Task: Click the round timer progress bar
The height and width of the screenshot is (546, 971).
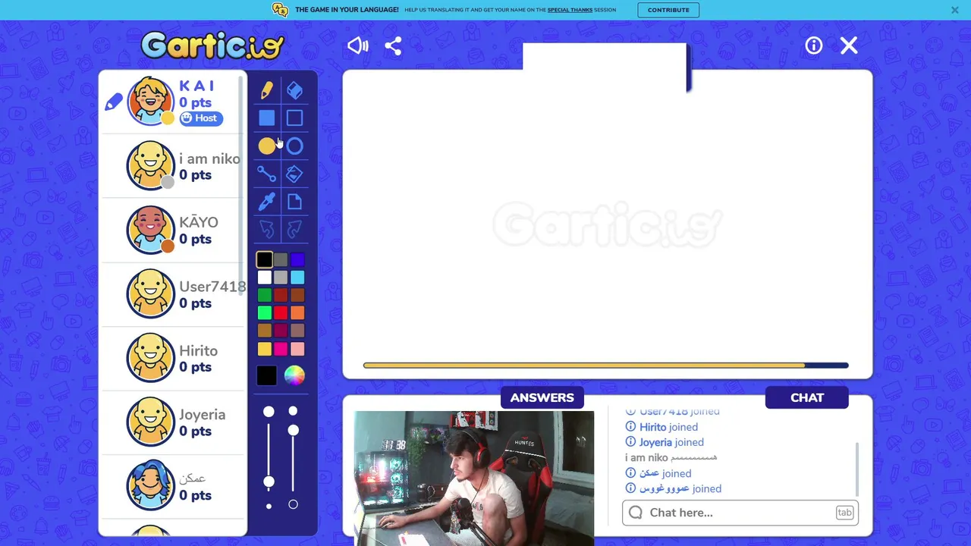Action: click(x=605, y=366)
